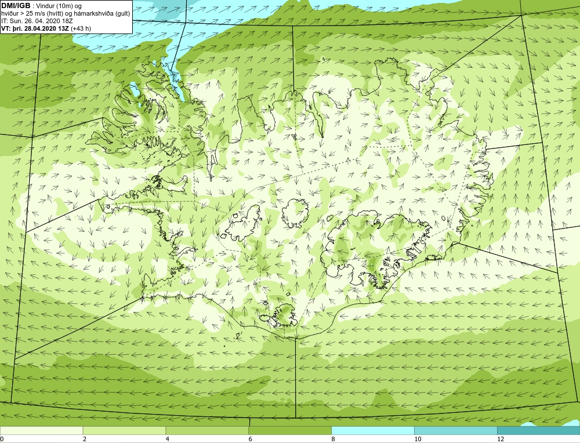
Task: Click the scale label '2'
Action: point(85,439)
